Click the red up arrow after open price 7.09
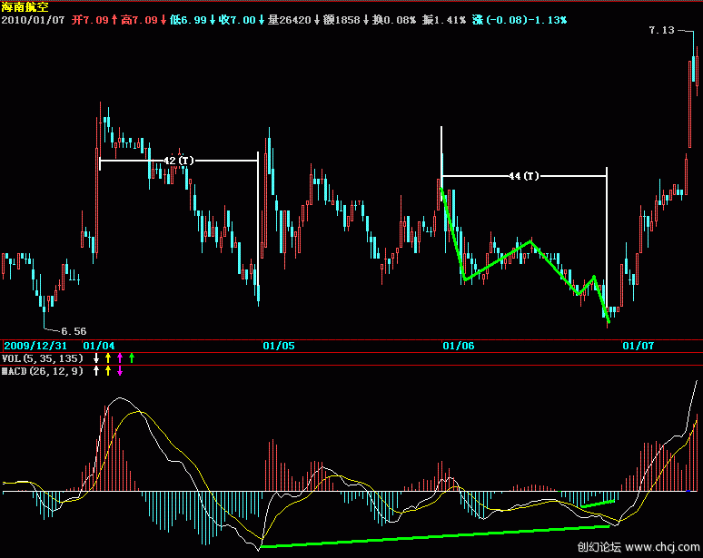The height and width of the screenshot is (558, 703). point(114,19)
